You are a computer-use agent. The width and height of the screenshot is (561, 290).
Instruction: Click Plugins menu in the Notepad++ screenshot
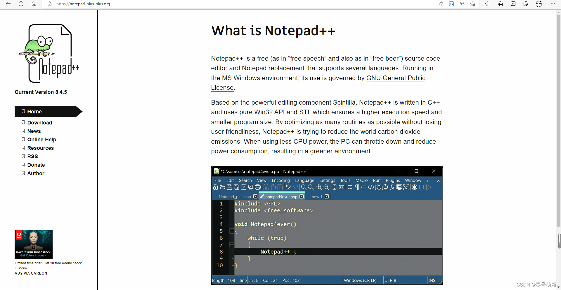[x=393, y=180]
